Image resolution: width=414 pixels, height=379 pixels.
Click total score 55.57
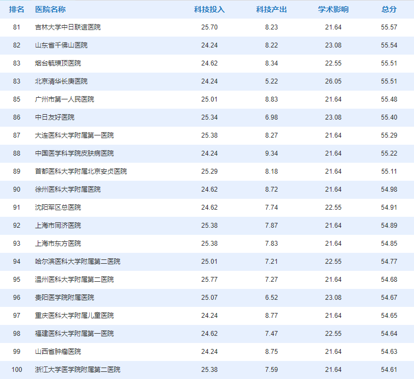point(389,27)
